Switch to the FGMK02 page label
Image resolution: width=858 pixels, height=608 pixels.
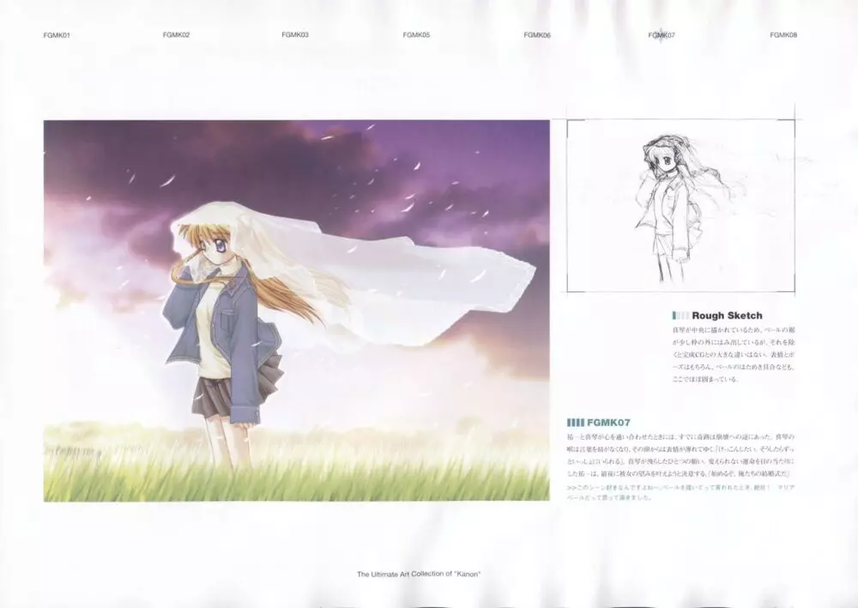[176, 35]
